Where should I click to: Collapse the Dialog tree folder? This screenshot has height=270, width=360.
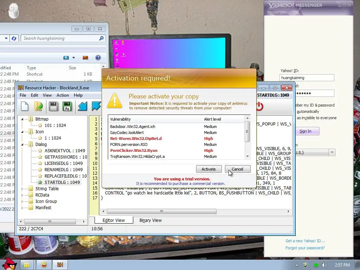pos(22,144)
